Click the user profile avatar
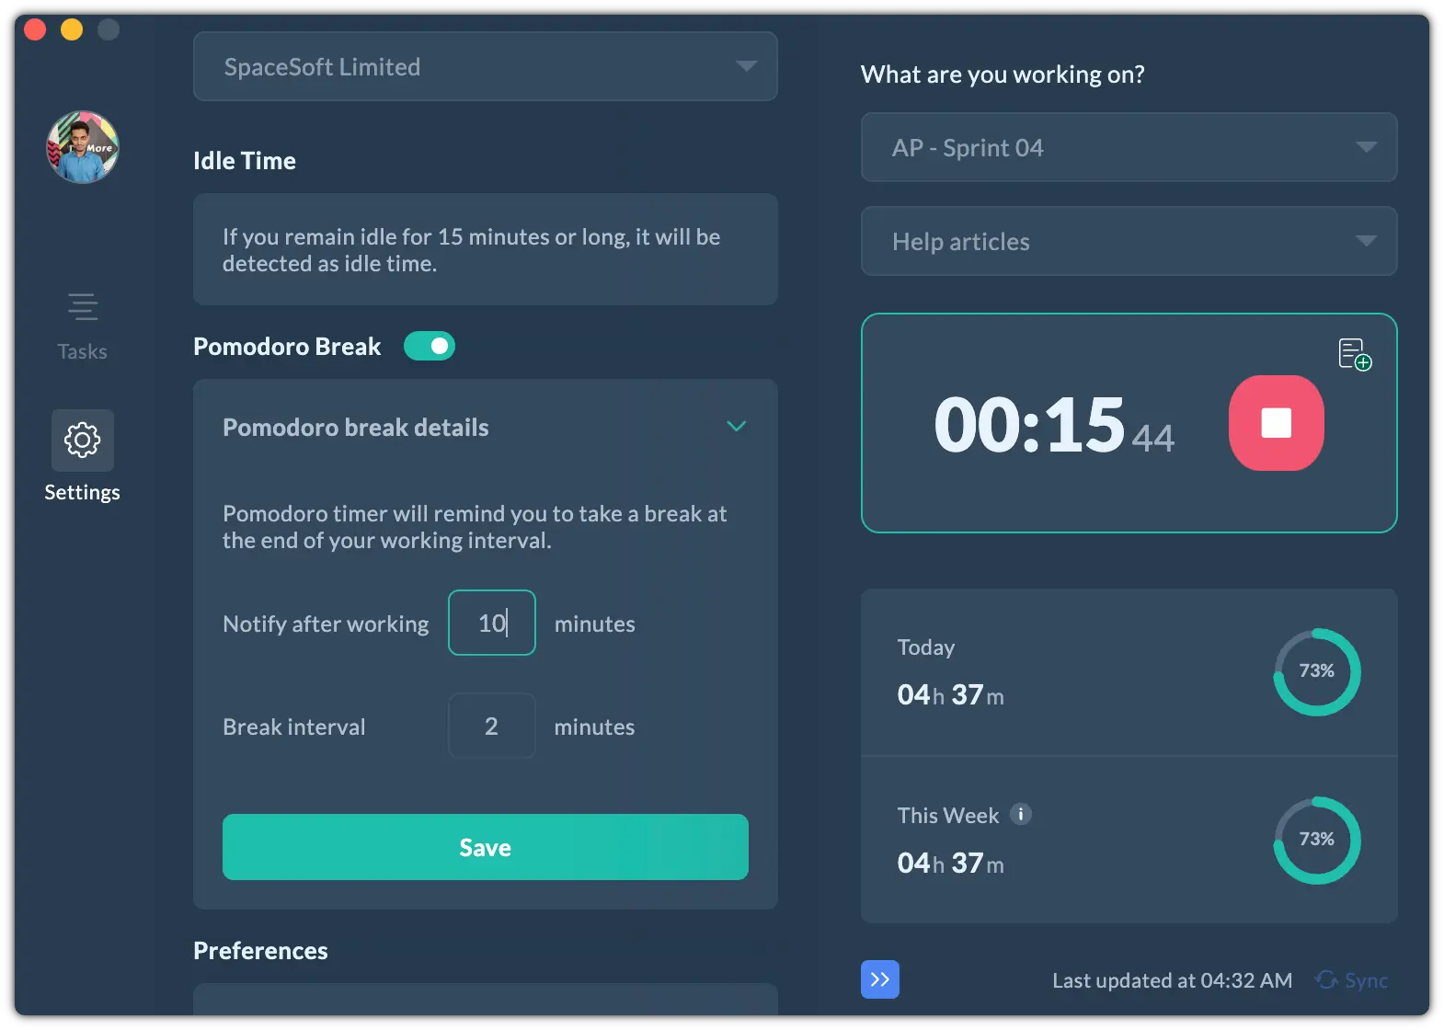Screen dimensions: 1444x1030 click(x=83, y=147)
